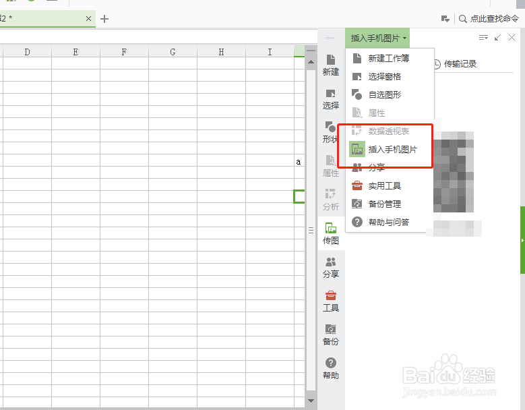Viewport: 525px width, 410px height.
Task: Open the 工具 toolbox sidebar icon
Action: tap(330, 301)
